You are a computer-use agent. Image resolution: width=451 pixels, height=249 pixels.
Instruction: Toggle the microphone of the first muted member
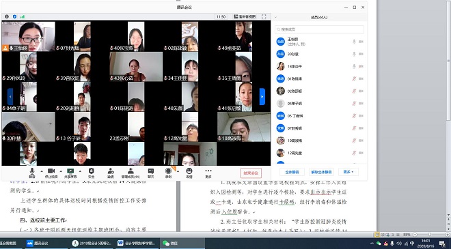[x=354, y=78]
